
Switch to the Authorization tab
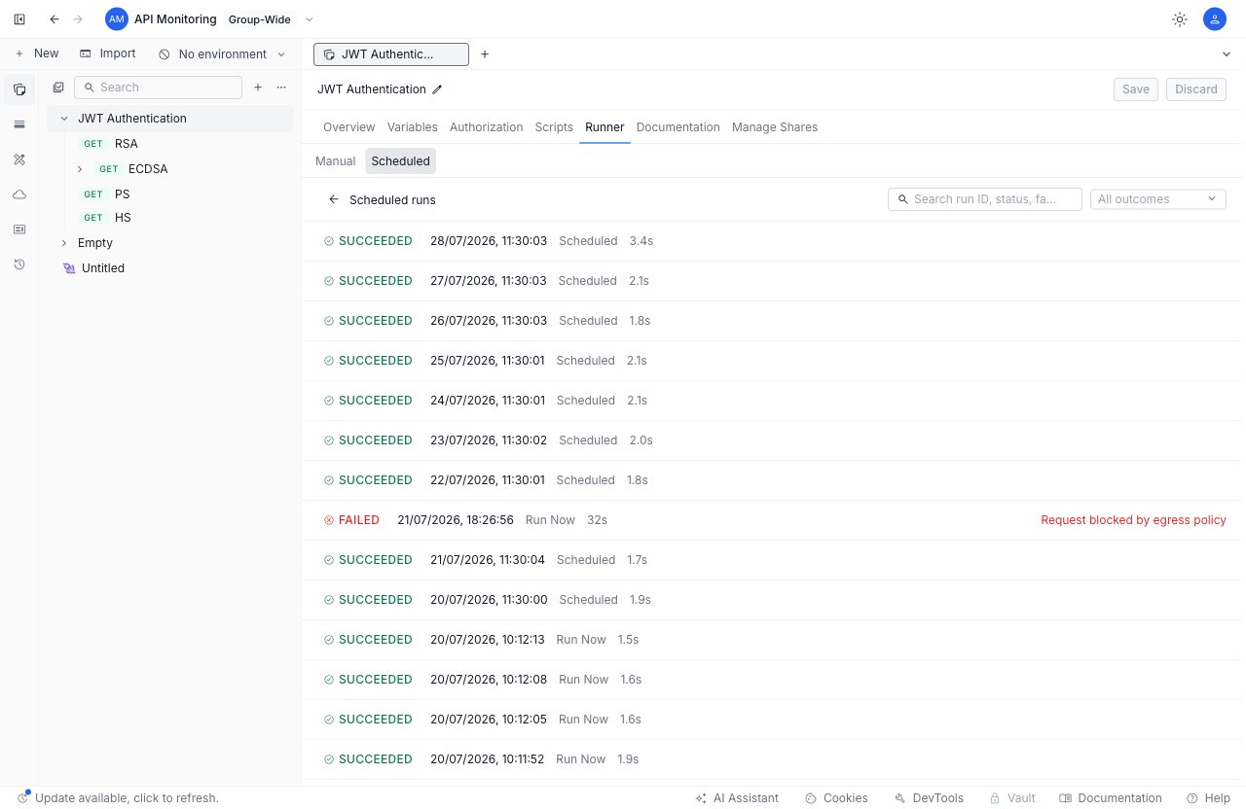(x=486, y=127)
